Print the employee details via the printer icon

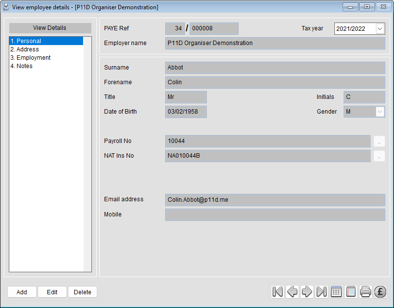click(366, 291)
